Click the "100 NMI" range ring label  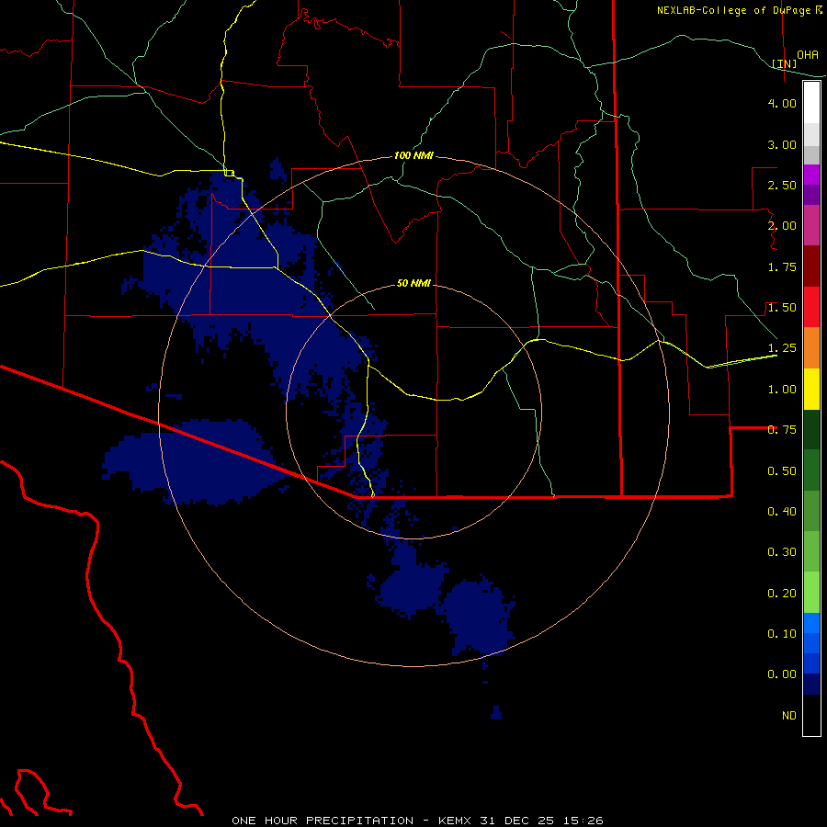(x=413, y=155)
